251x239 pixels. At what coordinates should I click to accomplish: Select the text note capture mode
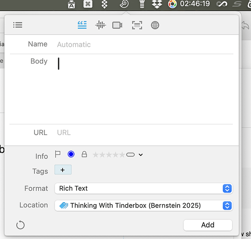[x=82, y=25]
